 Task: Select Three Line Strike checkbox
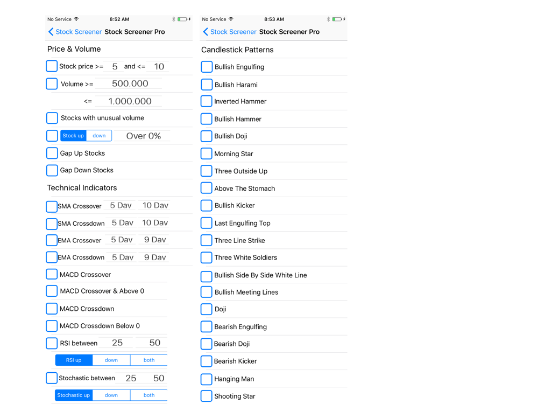coord(206,240)
